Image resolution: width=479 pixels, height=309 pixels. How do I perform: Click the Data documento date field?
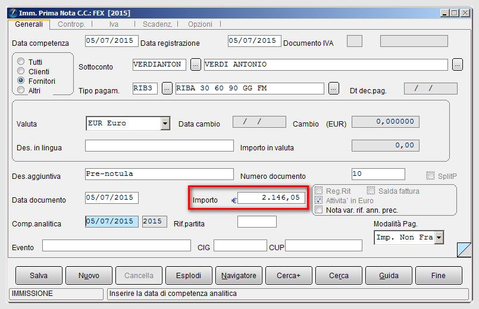pyautogui.click(x=111, y=198)
